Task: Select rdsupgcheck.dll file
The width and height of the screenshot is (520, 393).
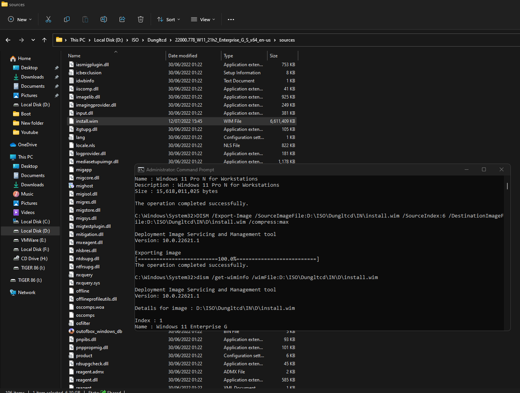Action: (x=182, y=364)
